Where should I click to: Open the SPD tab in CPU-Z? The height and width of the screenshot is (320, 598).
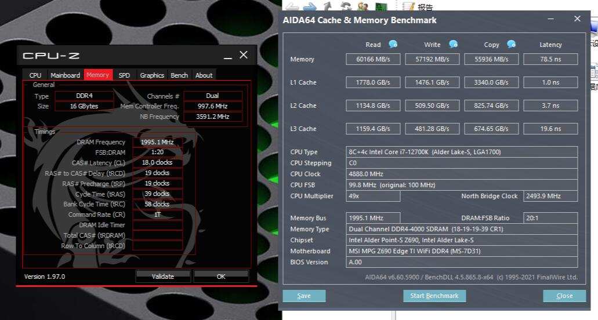[124, 75]
